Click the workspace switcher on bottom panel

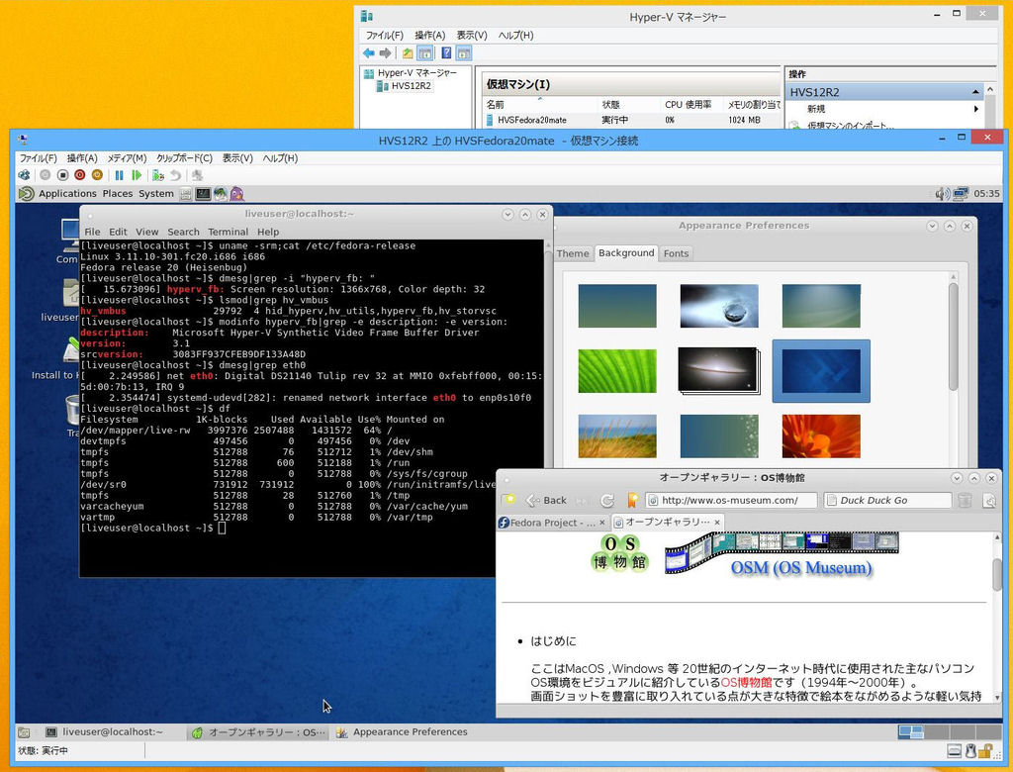pyautogui.click(x=948, y=731)
